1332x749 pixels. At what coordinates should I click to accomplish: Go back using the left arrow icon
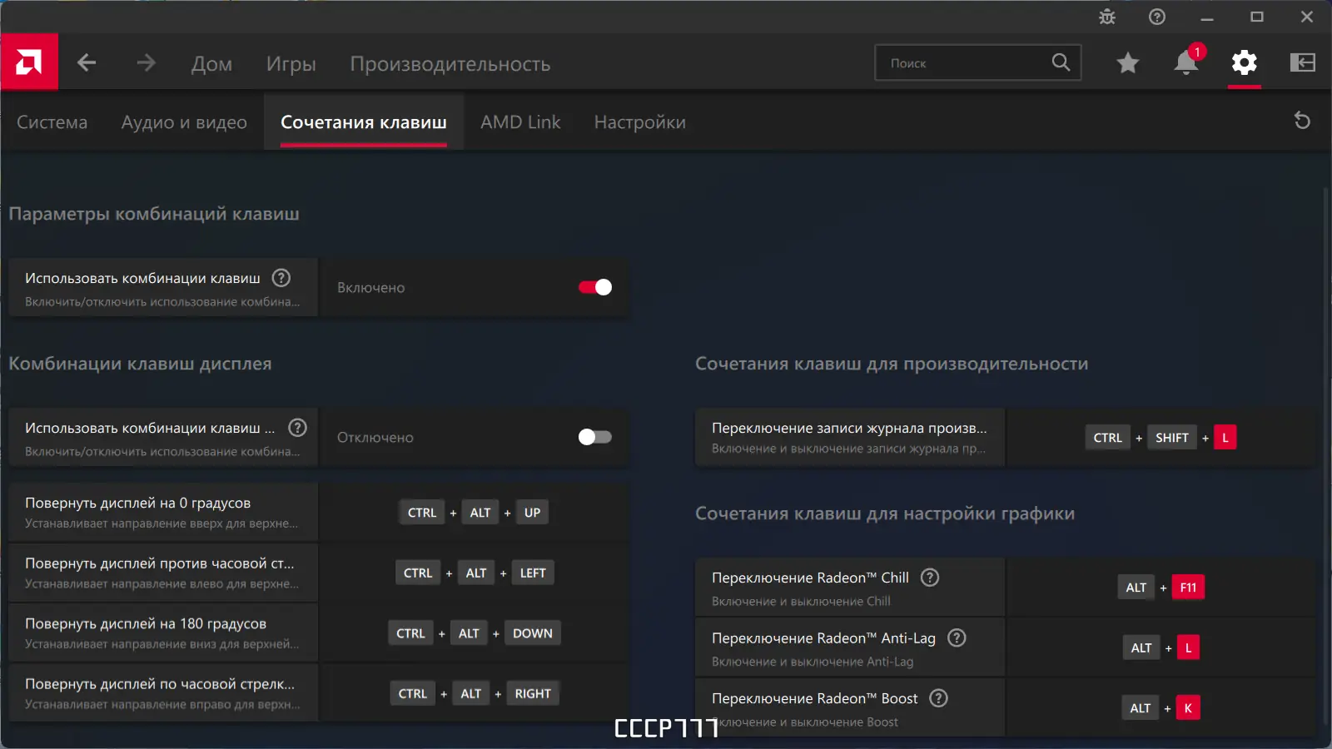(x=87, y=62)
